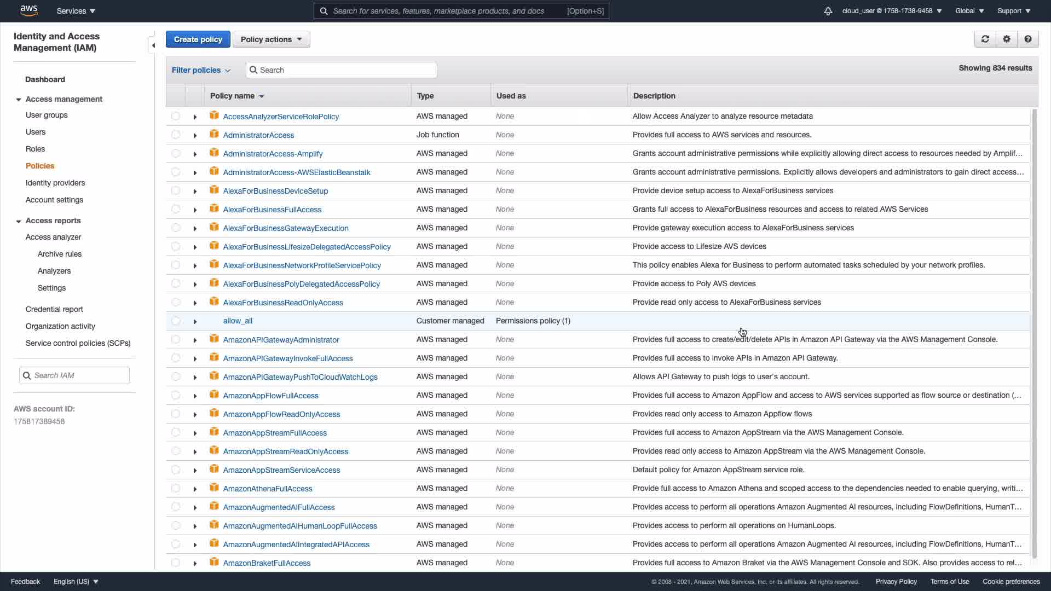Go to the User groups page
Screen dimensions: 1051x591
47,115
